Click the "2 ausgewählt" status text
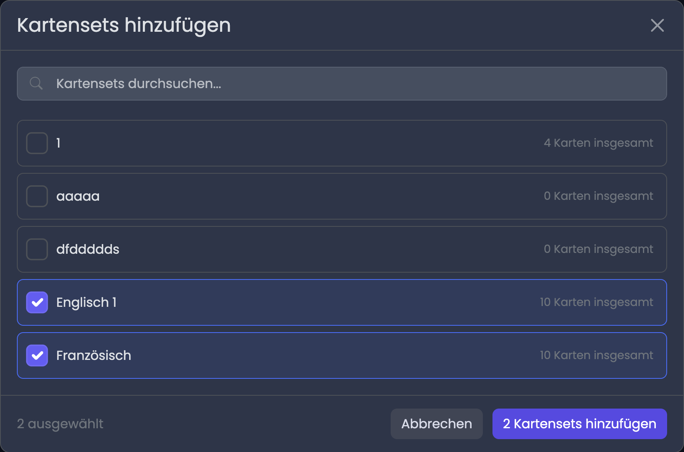The width and height of the screenshot is (684, 452). point(60,424)
